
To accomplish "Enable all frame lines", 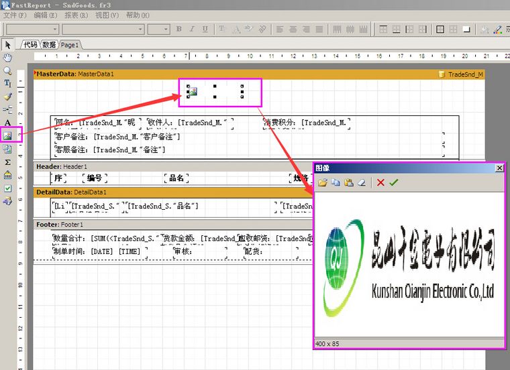I will click(440, 29).
